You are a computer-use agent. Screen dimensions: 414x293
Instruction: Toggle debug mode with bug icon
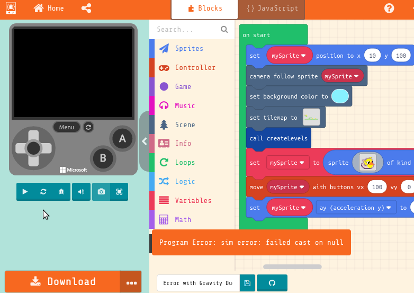[61, 192]
